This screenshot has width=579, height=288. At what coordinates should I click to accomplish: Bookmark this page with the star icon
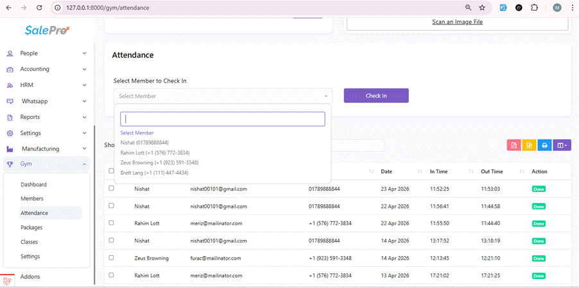click(482, 8)
